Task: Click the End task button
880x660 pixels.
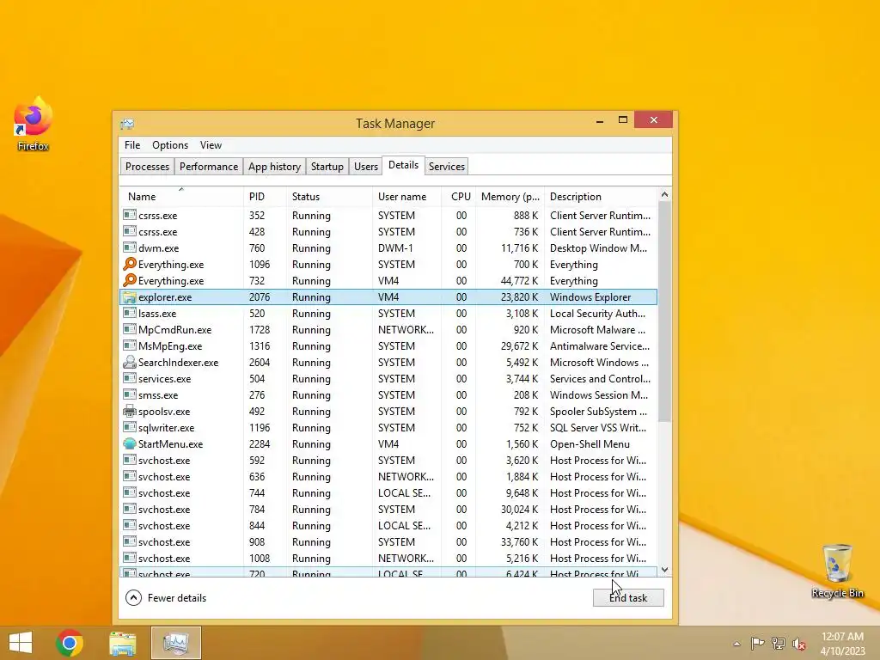Action: [628, 598]
